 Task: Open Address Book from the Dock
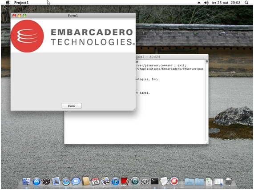tap(86, 181)
